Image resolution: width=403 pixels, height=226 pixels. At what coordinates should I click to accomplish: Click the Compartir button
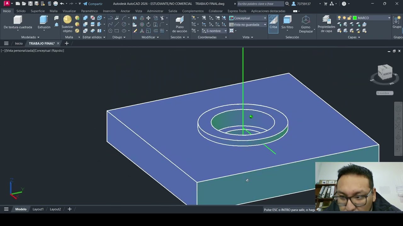pos(93,4)
